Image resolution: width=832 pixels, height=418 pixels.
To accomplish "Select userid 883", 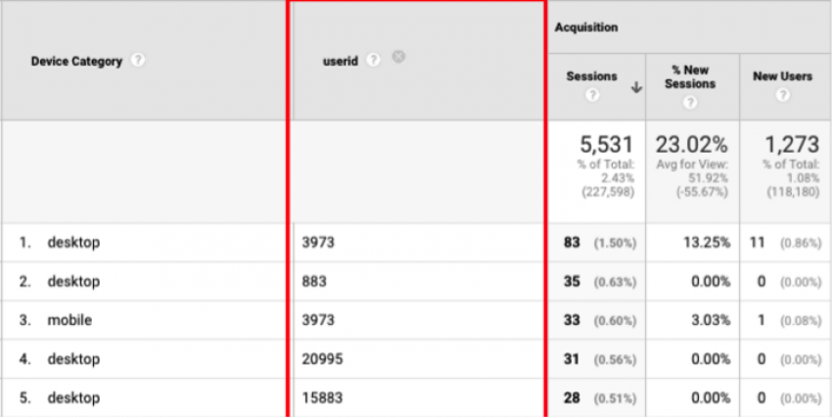I will 314,281.
